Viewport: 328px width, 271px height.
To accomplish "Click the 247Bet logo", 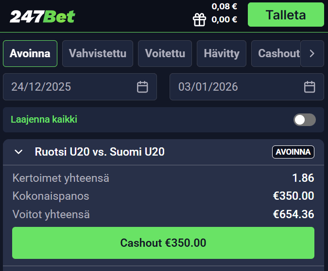I will coord(43,16).
